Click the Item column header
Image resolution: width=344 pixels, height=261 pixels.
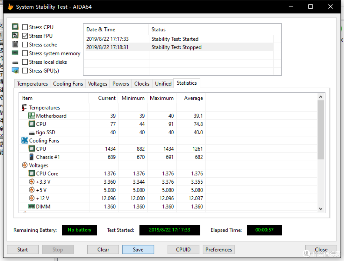point(54,98)
